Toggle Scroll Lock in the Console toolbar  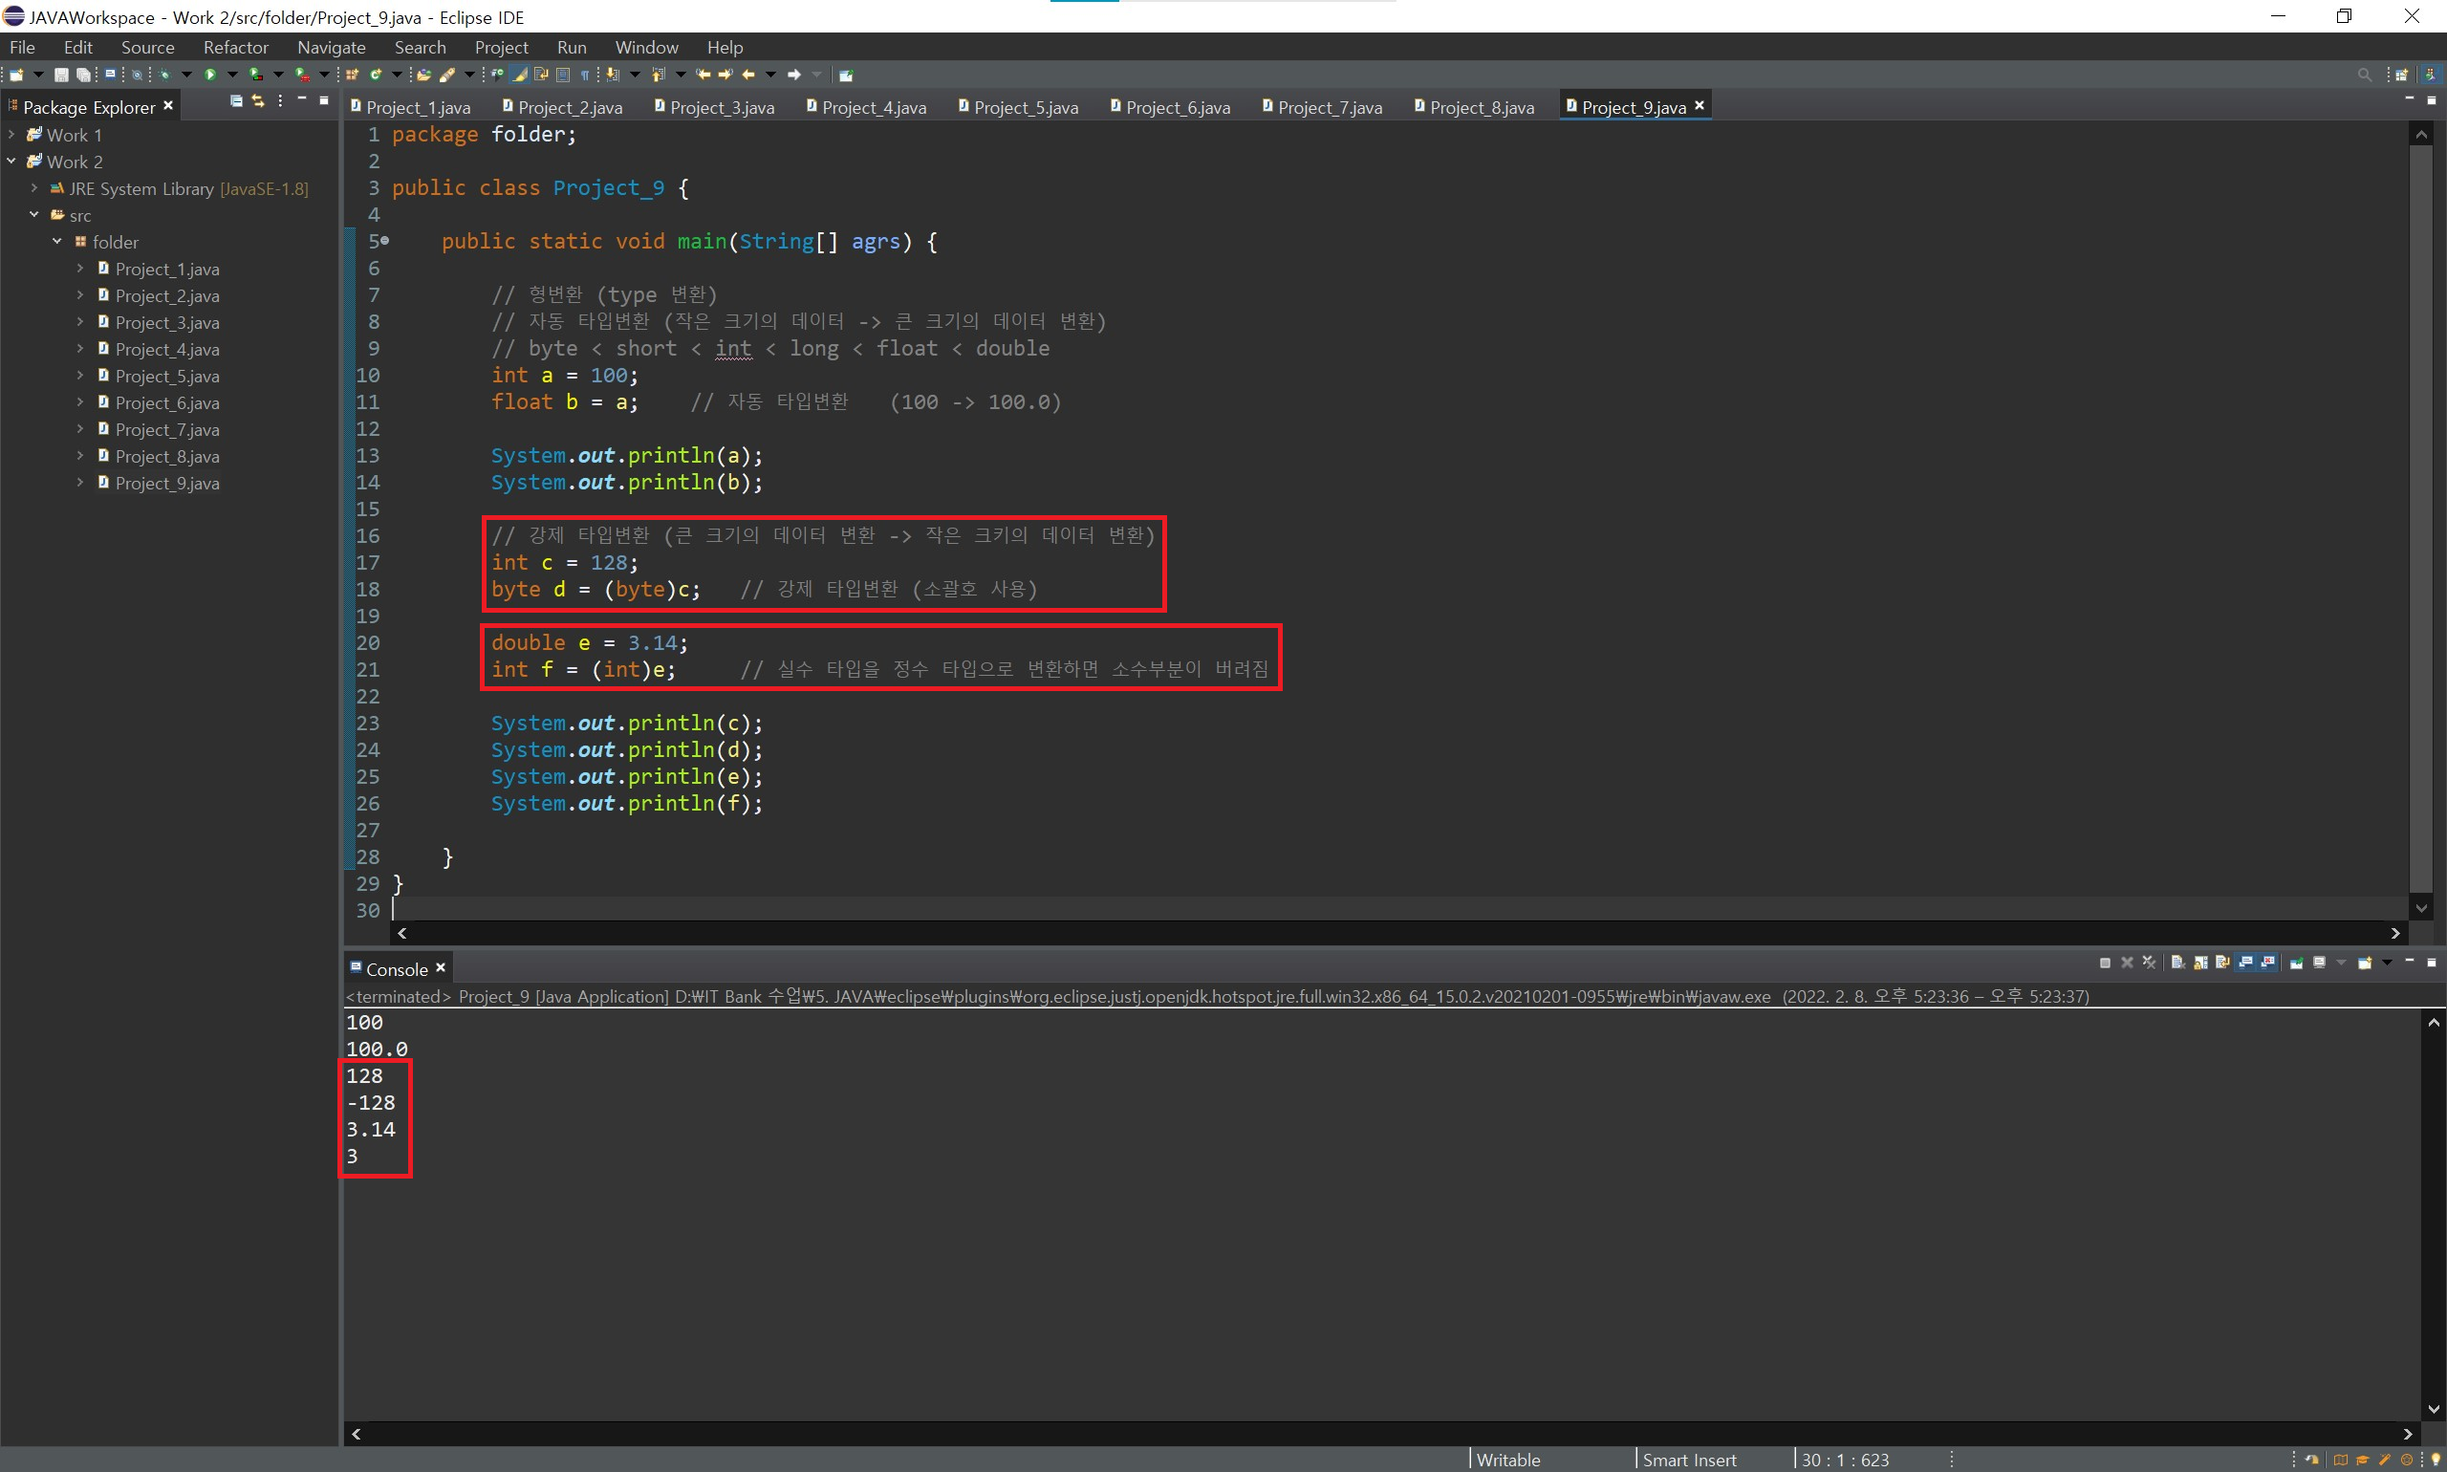click(x=2201, y=963)
